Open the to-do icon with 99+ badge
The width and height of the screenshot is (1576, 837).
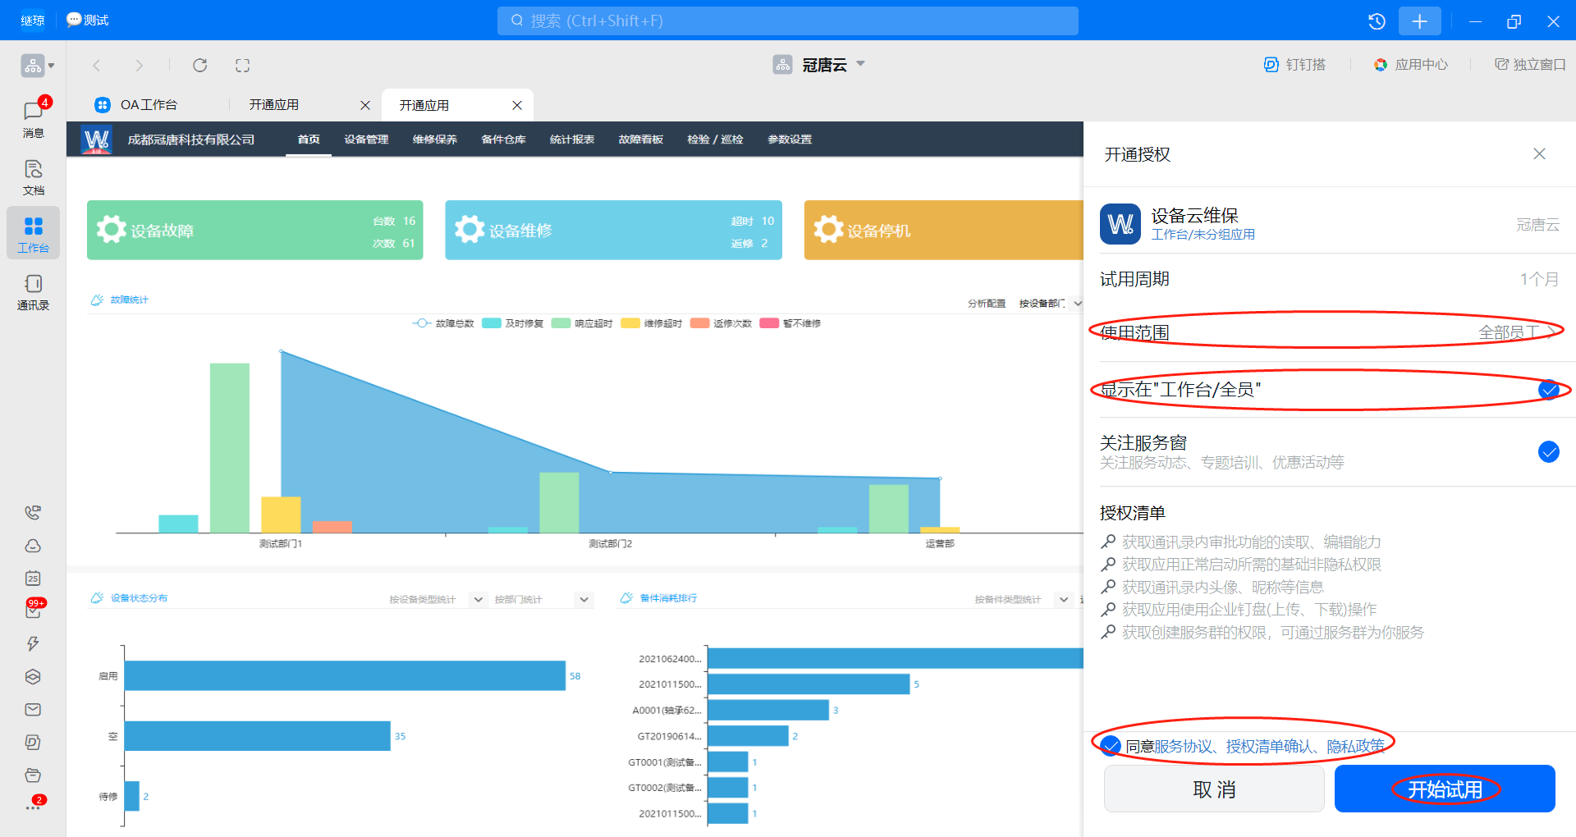33,611
